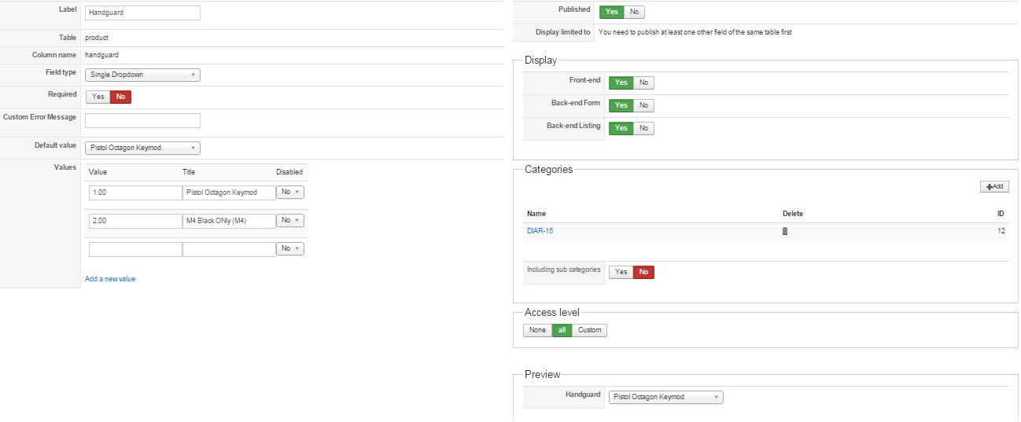The image size is (1021, 422).
Task: Open the DIAR-15 category link
Action: (540, 231)
